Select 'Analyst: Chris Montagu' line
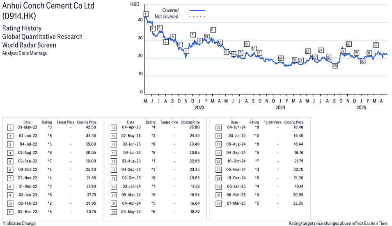 click(x=25, y=53)
